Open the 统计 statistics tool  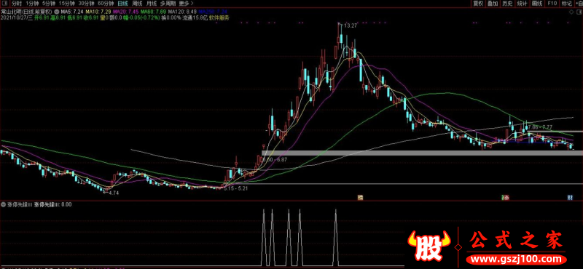point(523,4)
